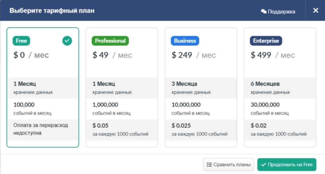
Task: Choose the $ 499 / мес price card
Action: tap(280, 87)
